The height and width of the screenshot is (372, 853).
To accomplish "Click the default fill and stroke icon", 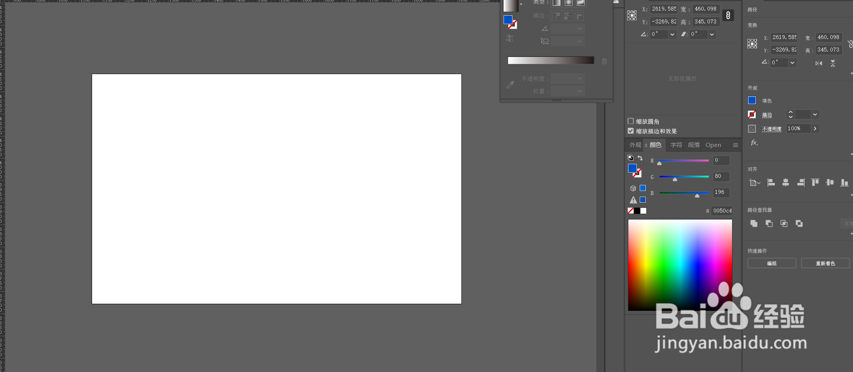I will pyautogui.click(x=630, y=158).
